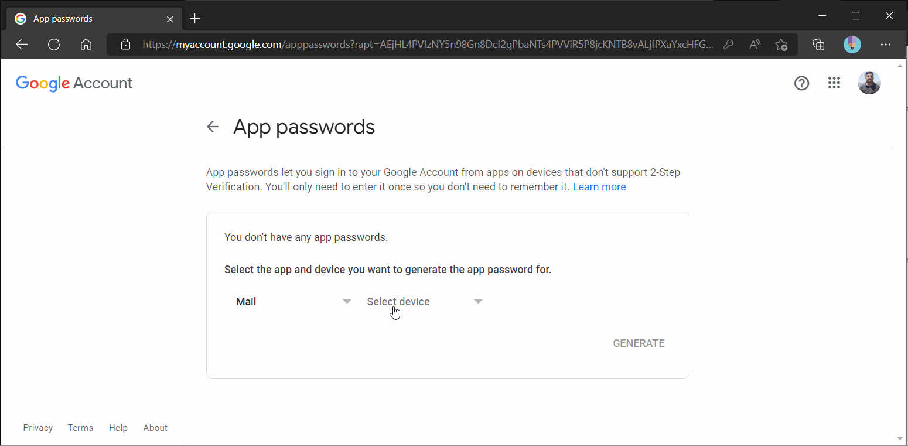Open the browser Collections icon
Screen dimensions: 908x446
(x=818, y=45)
